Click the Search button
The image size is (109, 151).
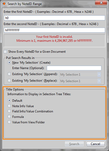point(74,144)
